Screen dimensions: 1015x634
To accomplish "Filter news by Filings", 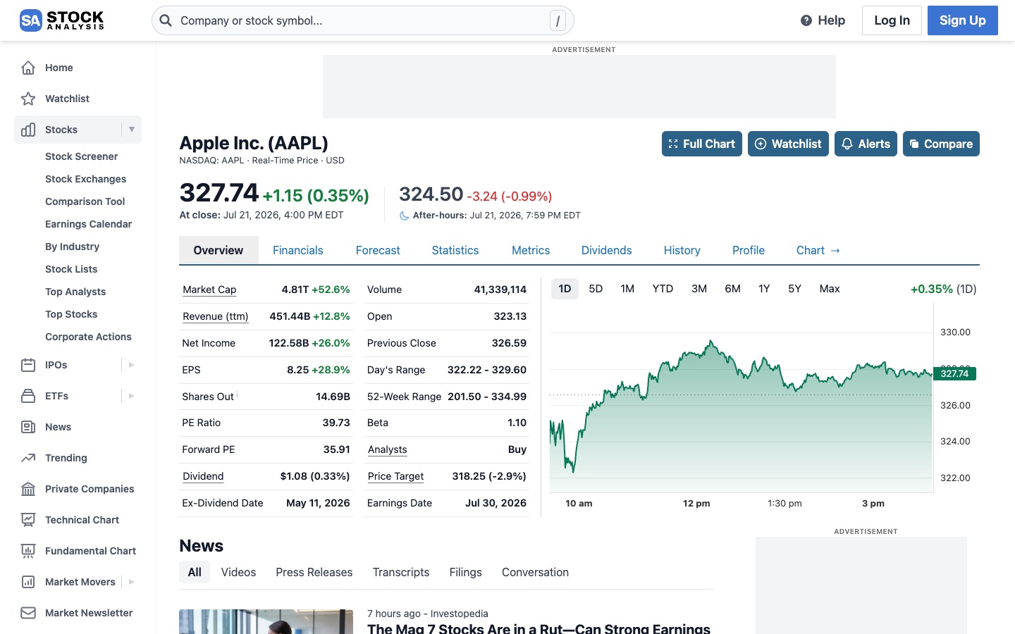I will click(466, 572).
